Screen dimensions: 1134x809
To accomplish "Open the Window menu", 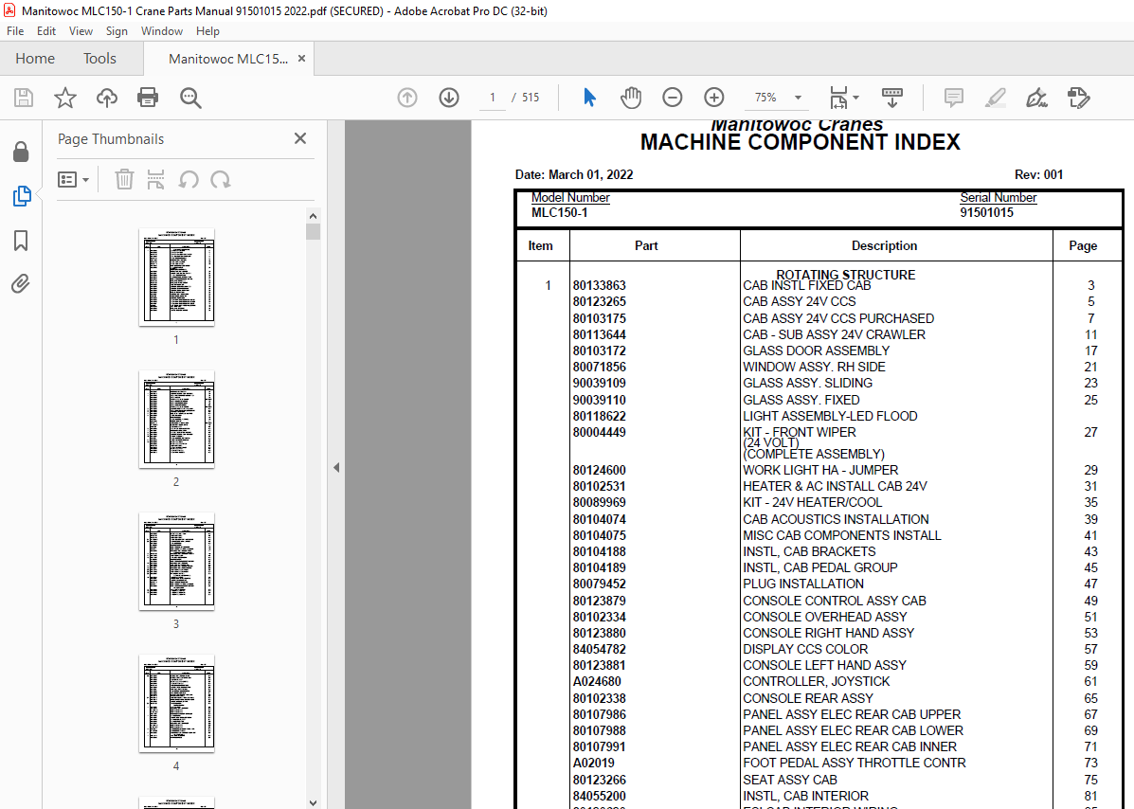I will [161, 31].
